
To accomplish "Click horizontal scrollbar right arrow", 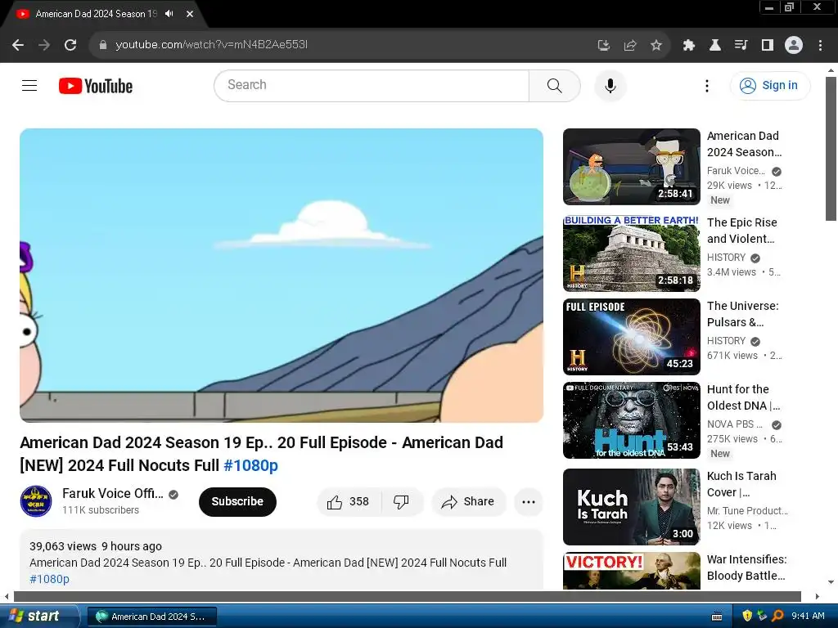I will tap(817, 596).
